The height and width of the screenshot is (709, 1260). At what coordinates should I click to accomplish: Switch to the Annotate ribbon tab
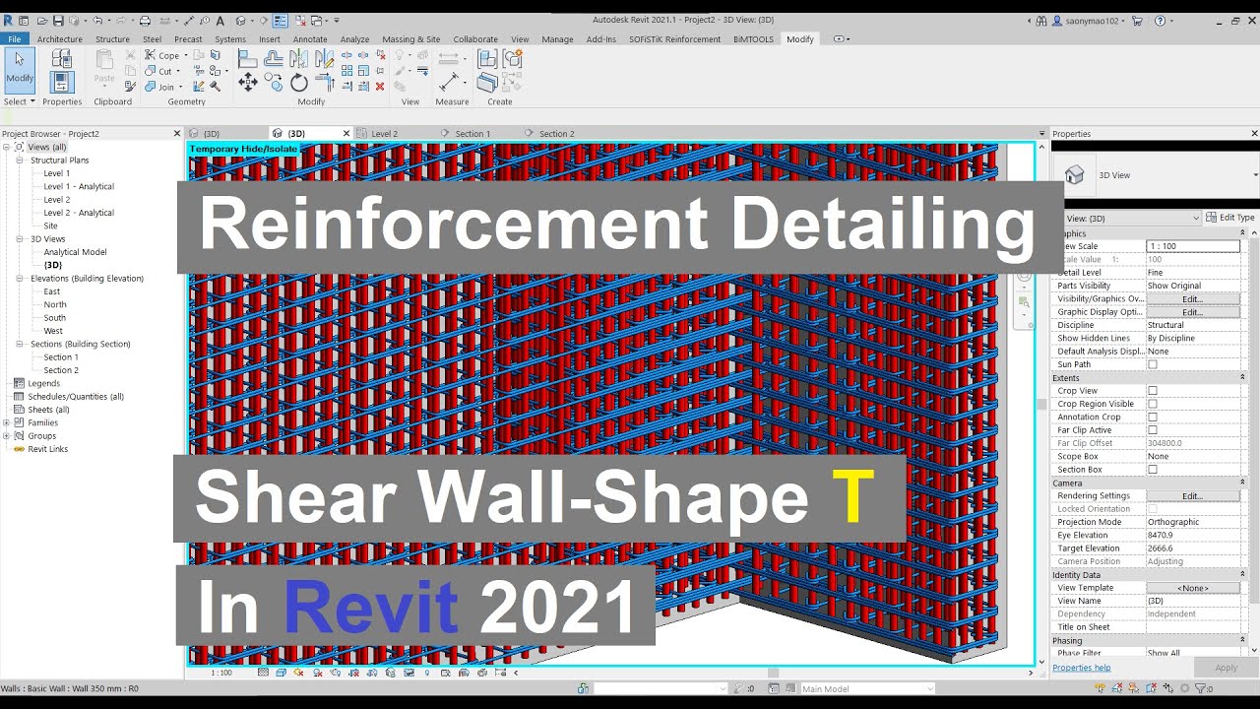[x=310, y=39]
